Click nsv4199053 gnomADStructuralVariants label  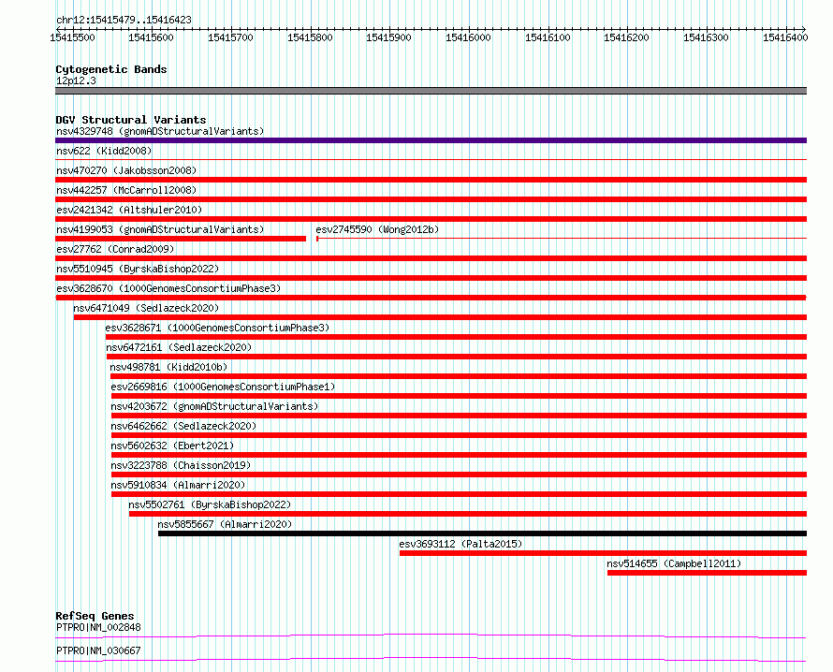(160, 229)
